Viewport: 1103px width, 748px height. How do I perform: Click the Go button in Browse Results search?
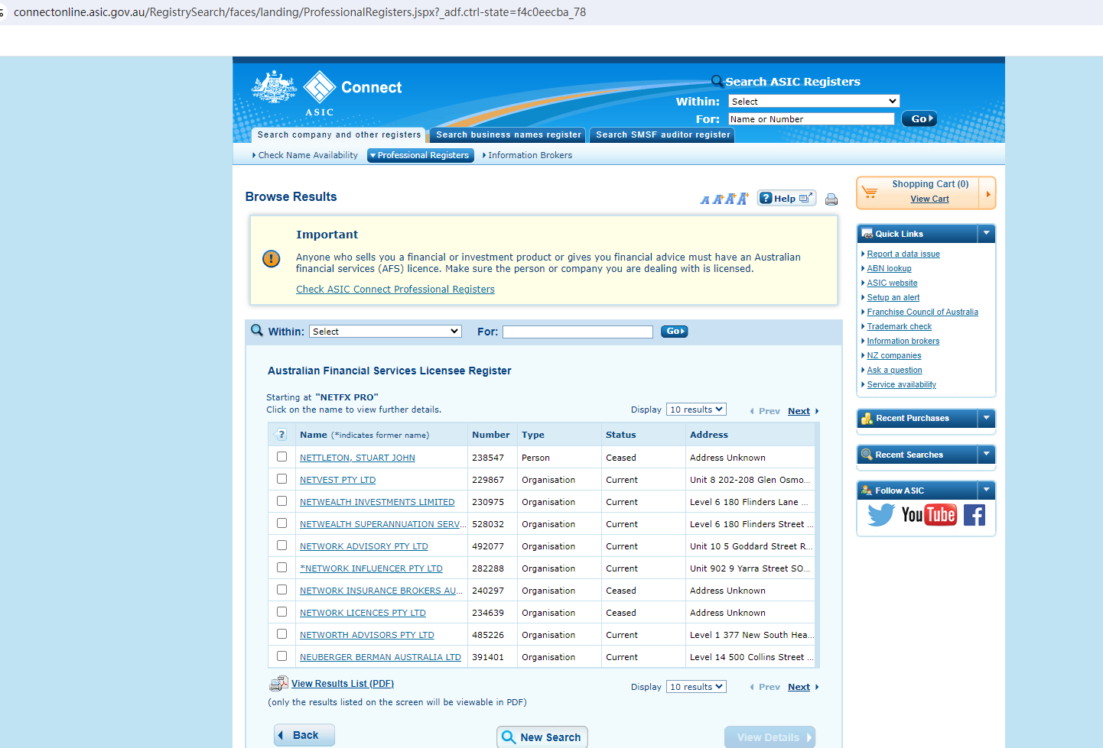[674, 332]
